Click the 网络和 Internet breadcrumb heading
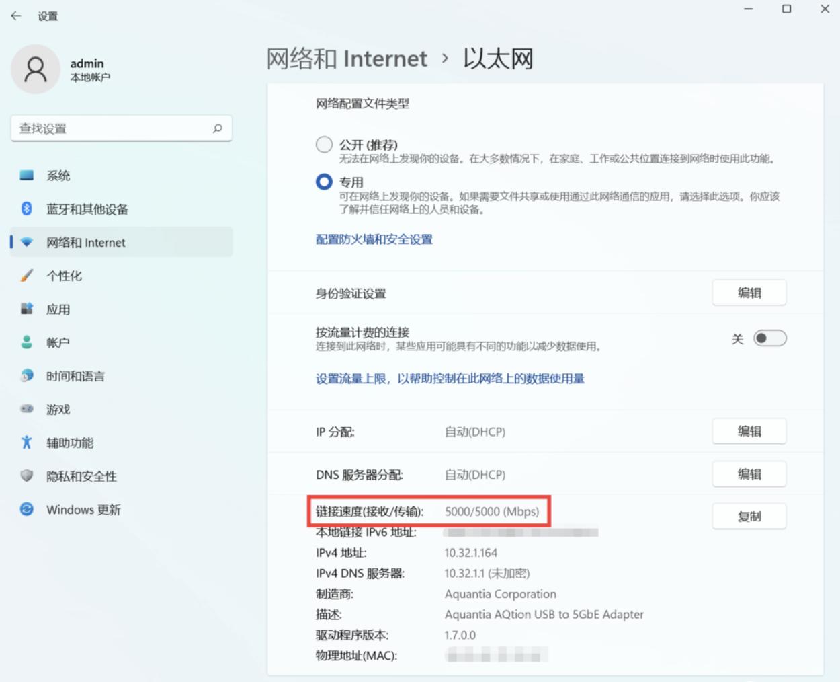Screen dimensions: 840x682 (347, 59)
